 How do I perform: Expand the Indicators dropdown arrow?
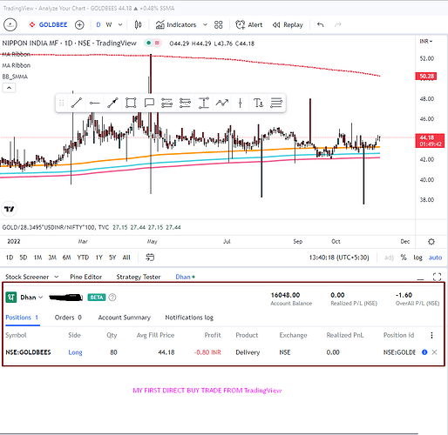205,25
